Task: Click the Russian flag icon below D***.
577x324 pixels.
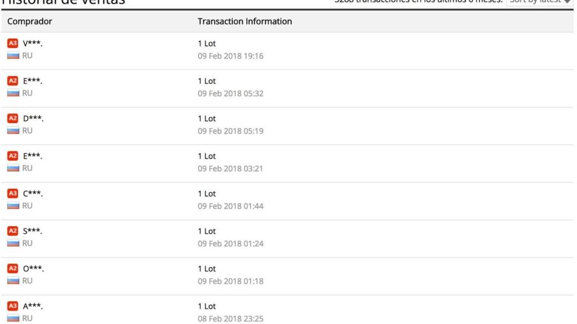Action: point(12,130)
